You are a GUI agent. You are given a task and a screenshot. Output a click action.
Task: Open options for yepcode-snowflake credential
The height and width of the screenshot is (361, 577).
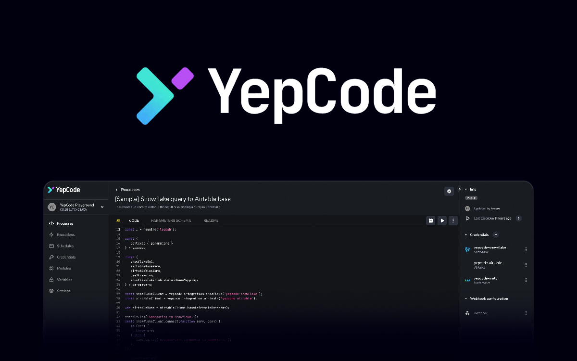tap(526, 249)
